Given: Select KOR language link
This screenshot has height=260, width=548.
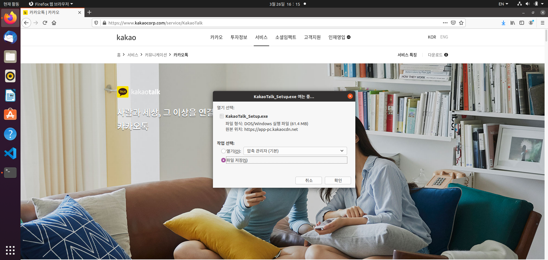Looking at the screenshot, I should point(432,37).
